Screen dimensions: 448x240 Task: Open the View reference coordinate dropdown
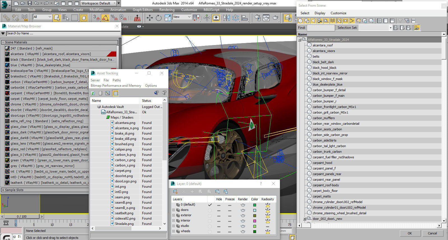click(182, 17)
